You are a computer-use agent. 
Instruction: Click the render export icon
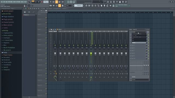[x=123, y=2]
